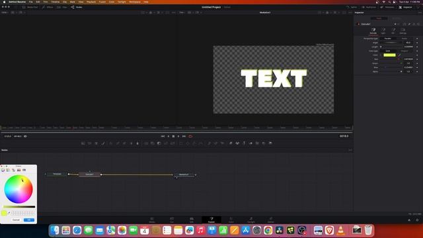Add a Matte Control node from toolbar
423x238 pixels.
pyautogui.click(x=159, y=143)
